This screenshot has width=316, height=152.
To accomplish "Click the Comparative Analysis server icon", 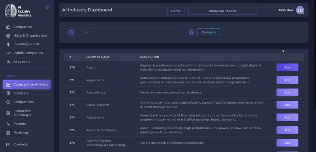I will pyautogui.click(x=8, y=85).
